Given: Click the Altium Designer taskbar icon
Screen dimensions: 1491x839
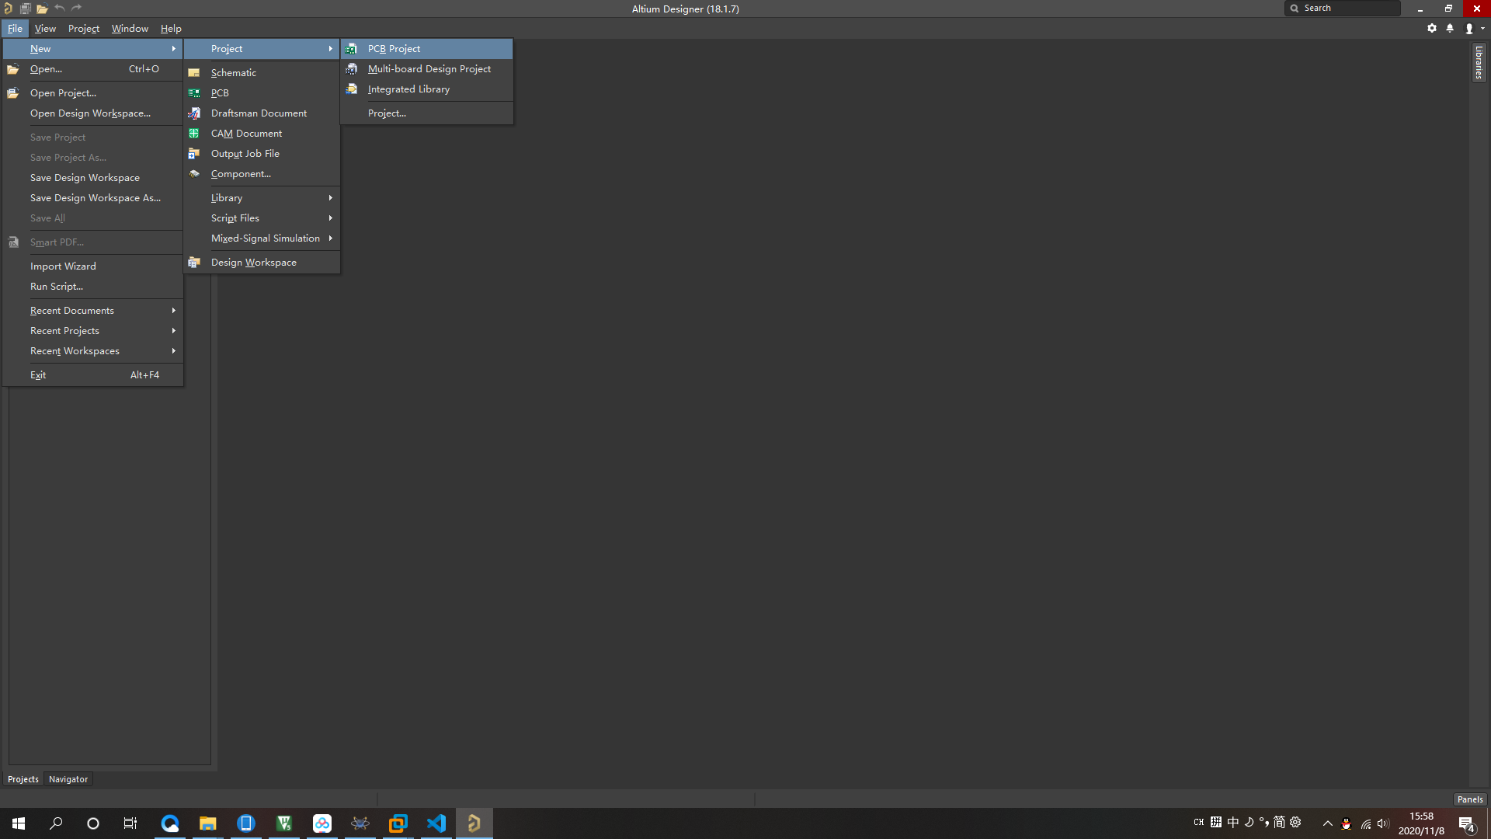Looking at the screenshot, I should click(x=474, y=823).
